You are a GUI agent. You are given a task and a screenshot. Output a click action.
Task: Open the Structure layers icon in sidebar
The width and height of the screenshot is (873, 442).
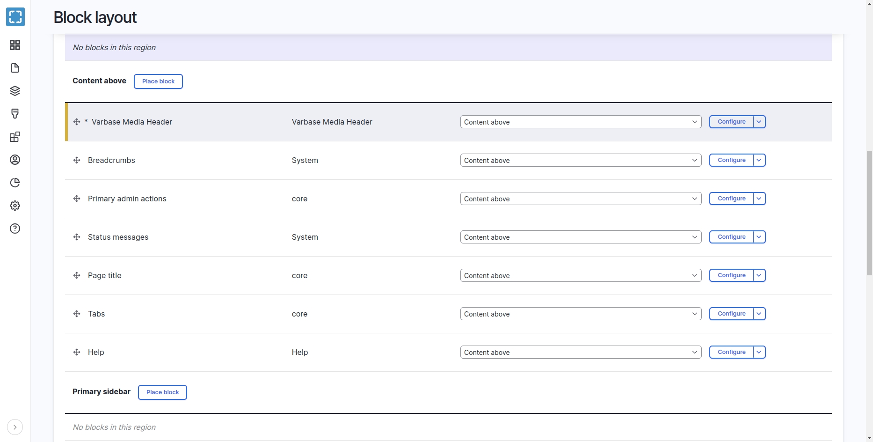(15, 91)
